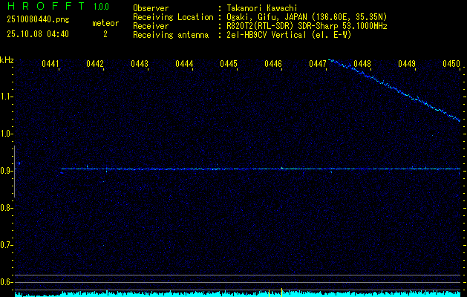Select the 0450 time marker
Screen dimensions: 467x297
[451, 65]
